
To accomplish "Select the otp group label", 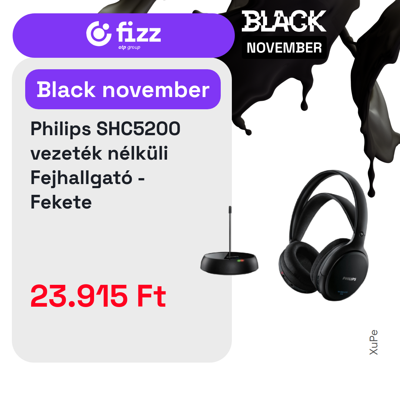I will (129, 47).
